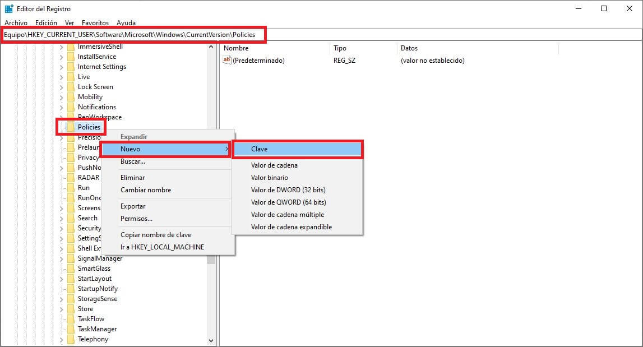Select Nuevo in the context menu
Screen dimensions: 643x347
click(x=166, y=149)
